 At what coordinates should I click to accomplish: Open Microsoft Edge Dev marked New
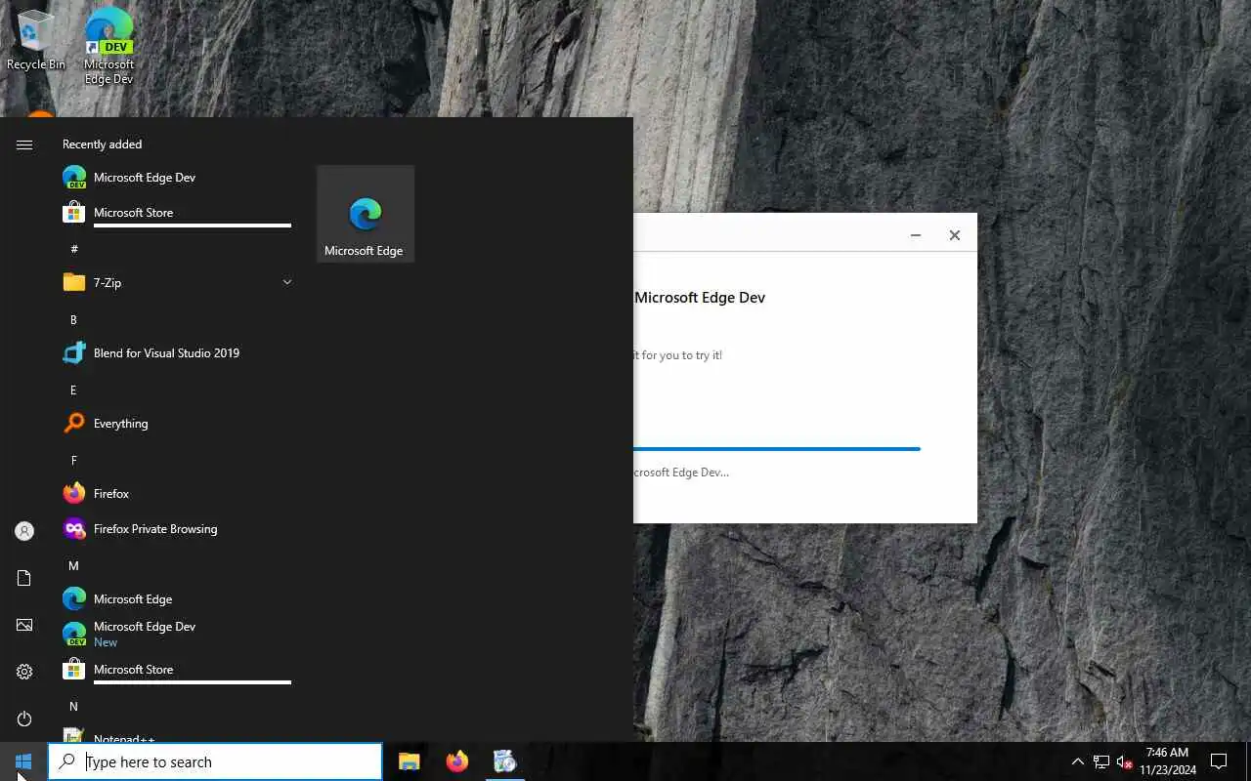[x=176, y=635]
